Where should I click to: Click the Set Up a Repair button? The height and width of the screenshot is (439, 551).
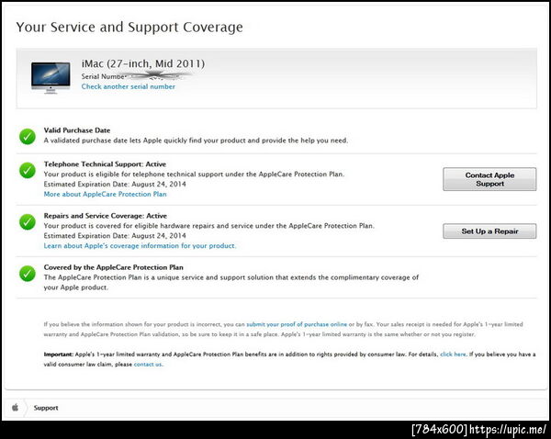tap(489, 231)
